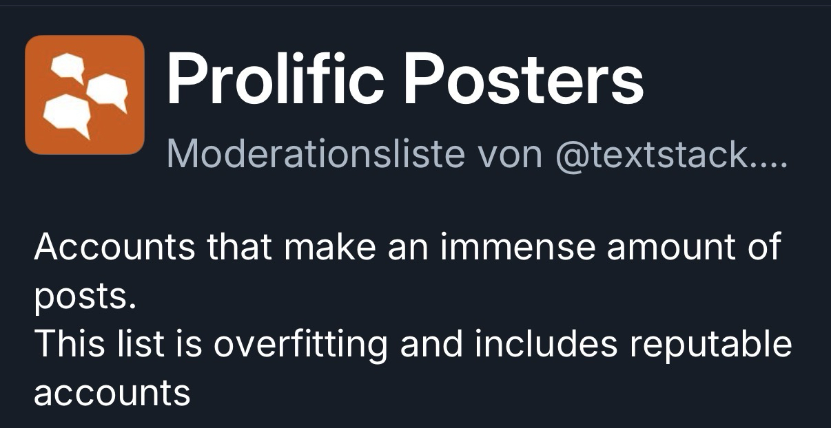Open the @textstack profile handle link
The image size is (831, 428).
click(652, 156)
